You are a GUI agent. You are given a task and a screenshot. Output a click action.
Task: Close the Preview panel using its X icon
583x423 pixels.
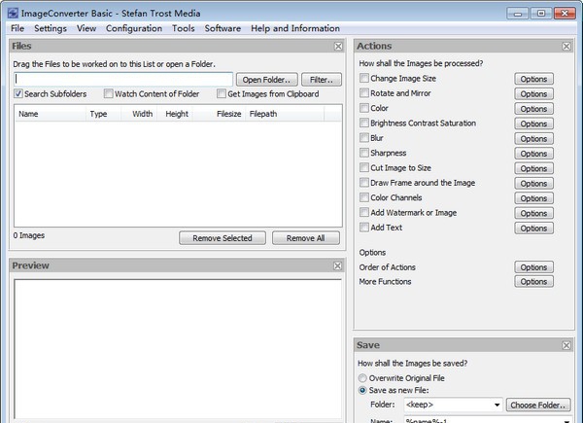click(338, 265)
